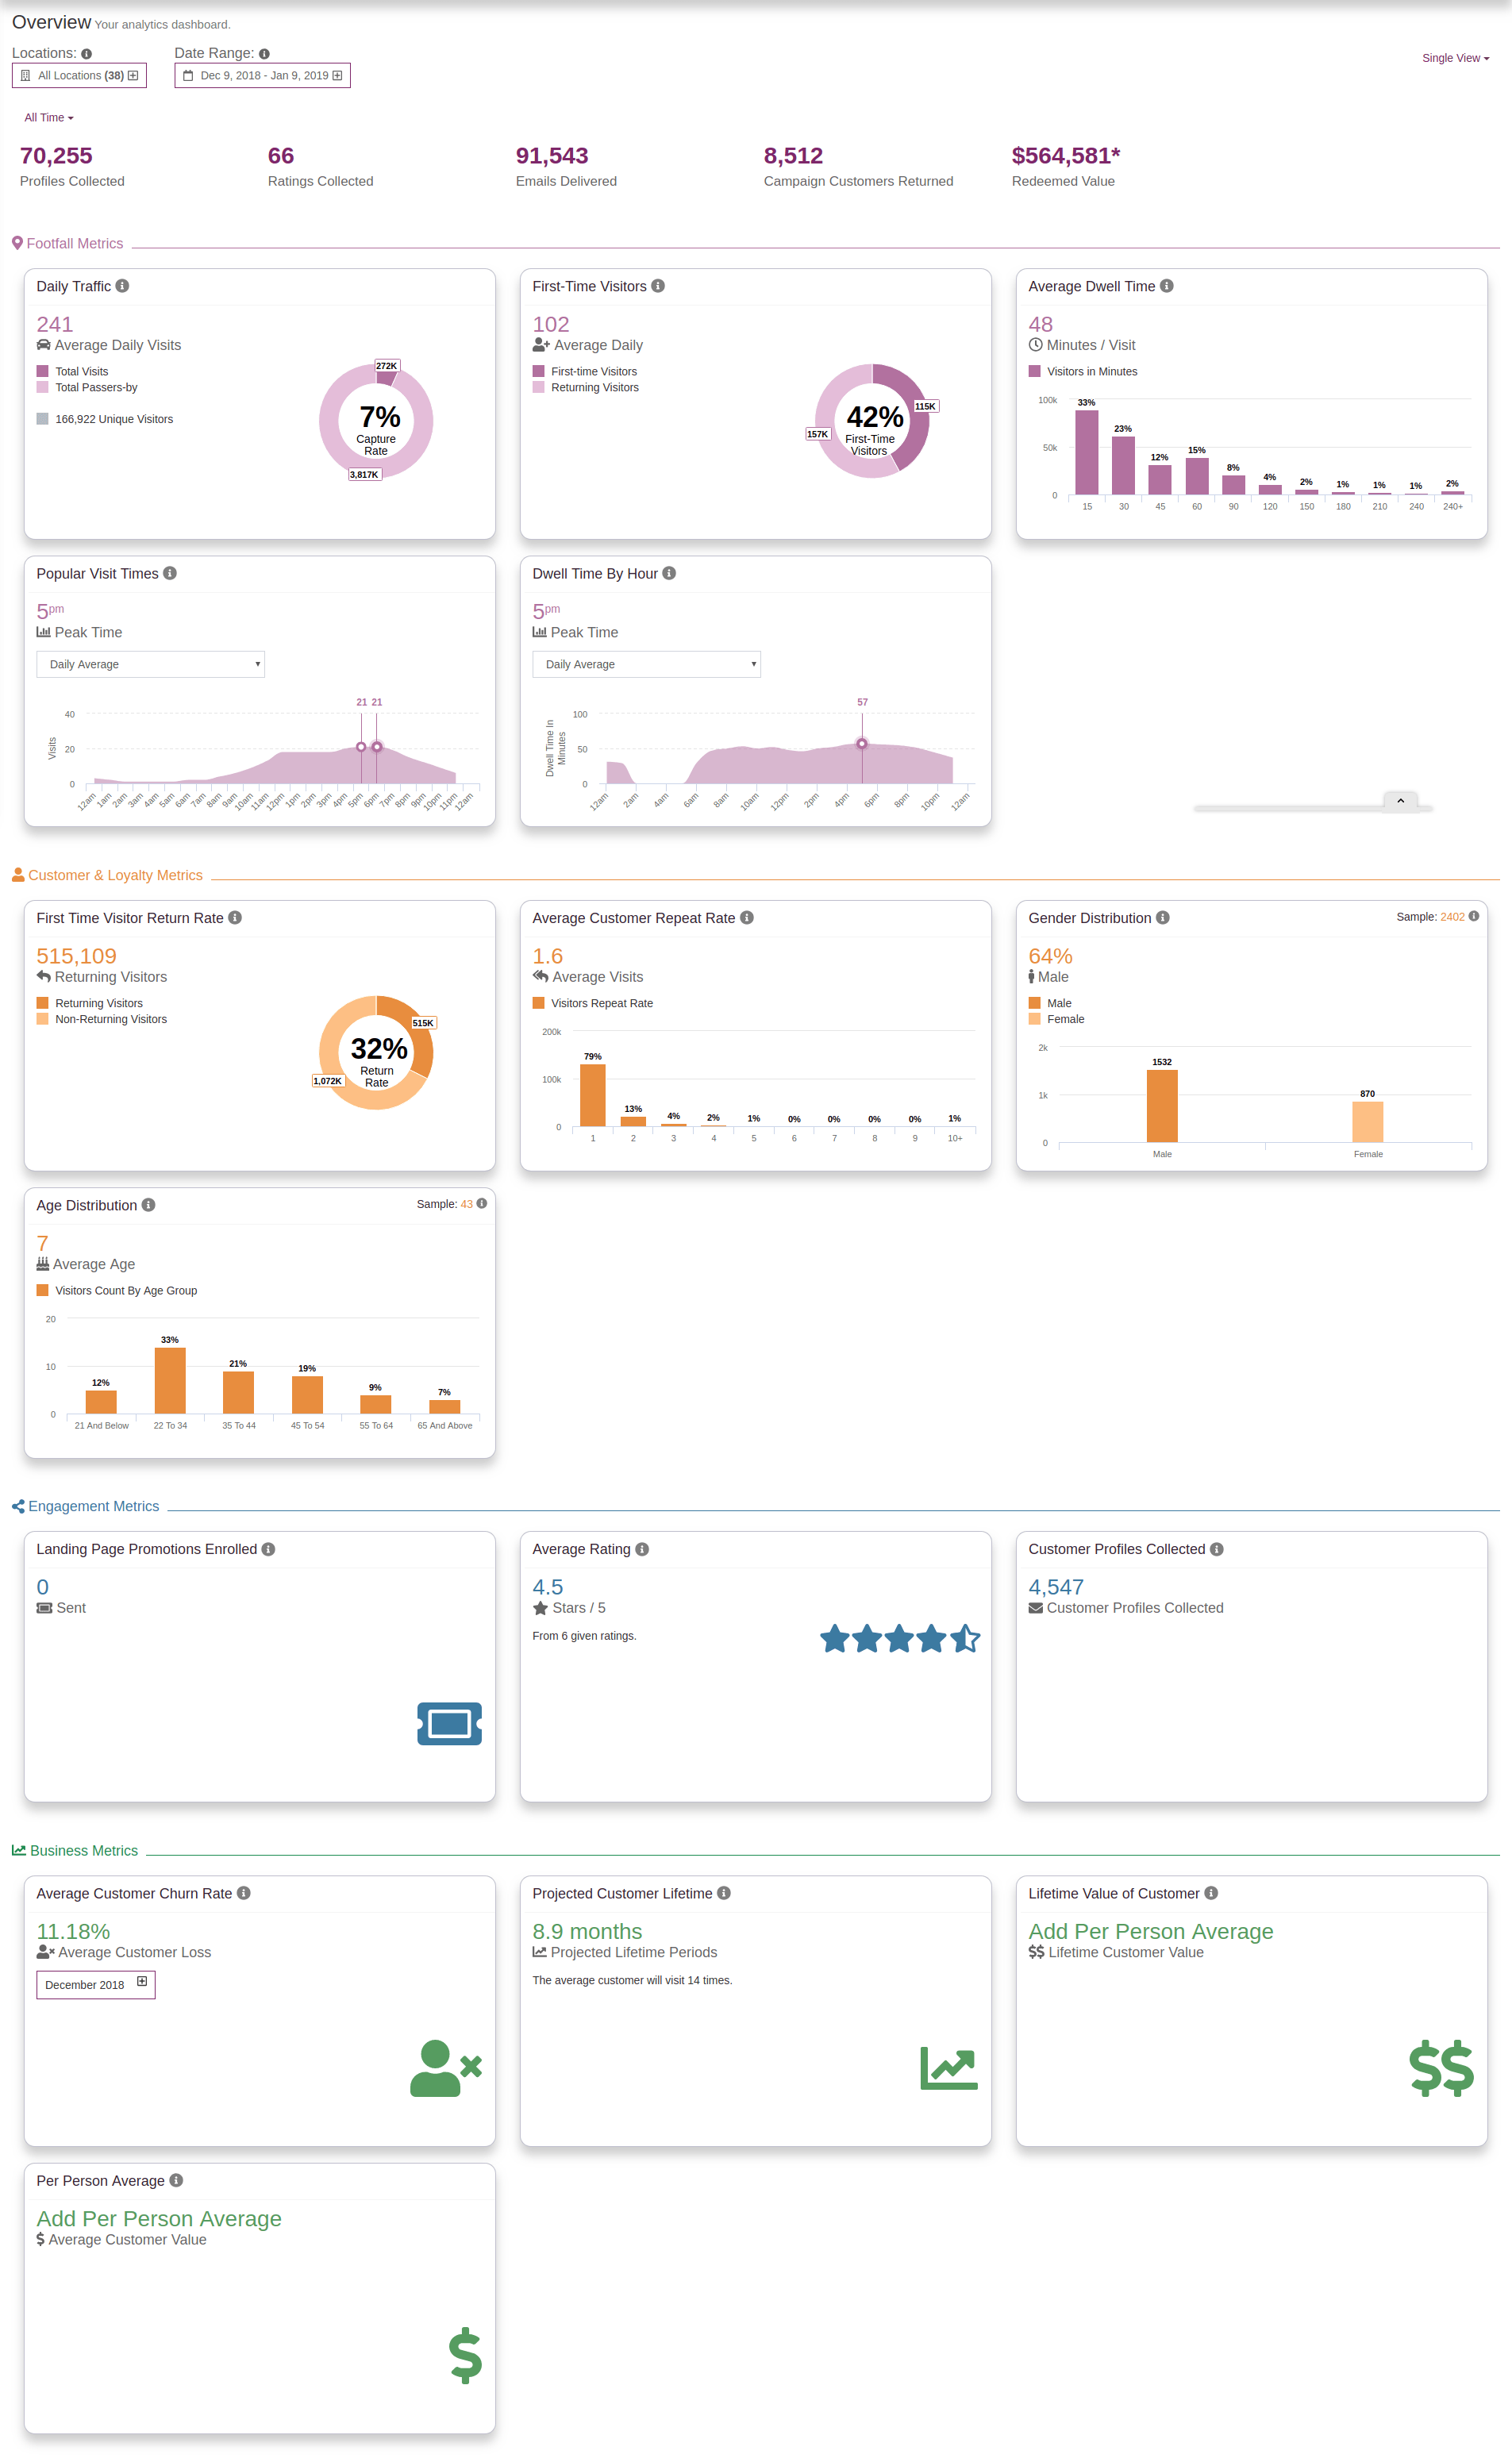This screenshot has width=1512, height=2462.
Task: Click the Average Rating info icon
Action: click(x=642, y=1549)
